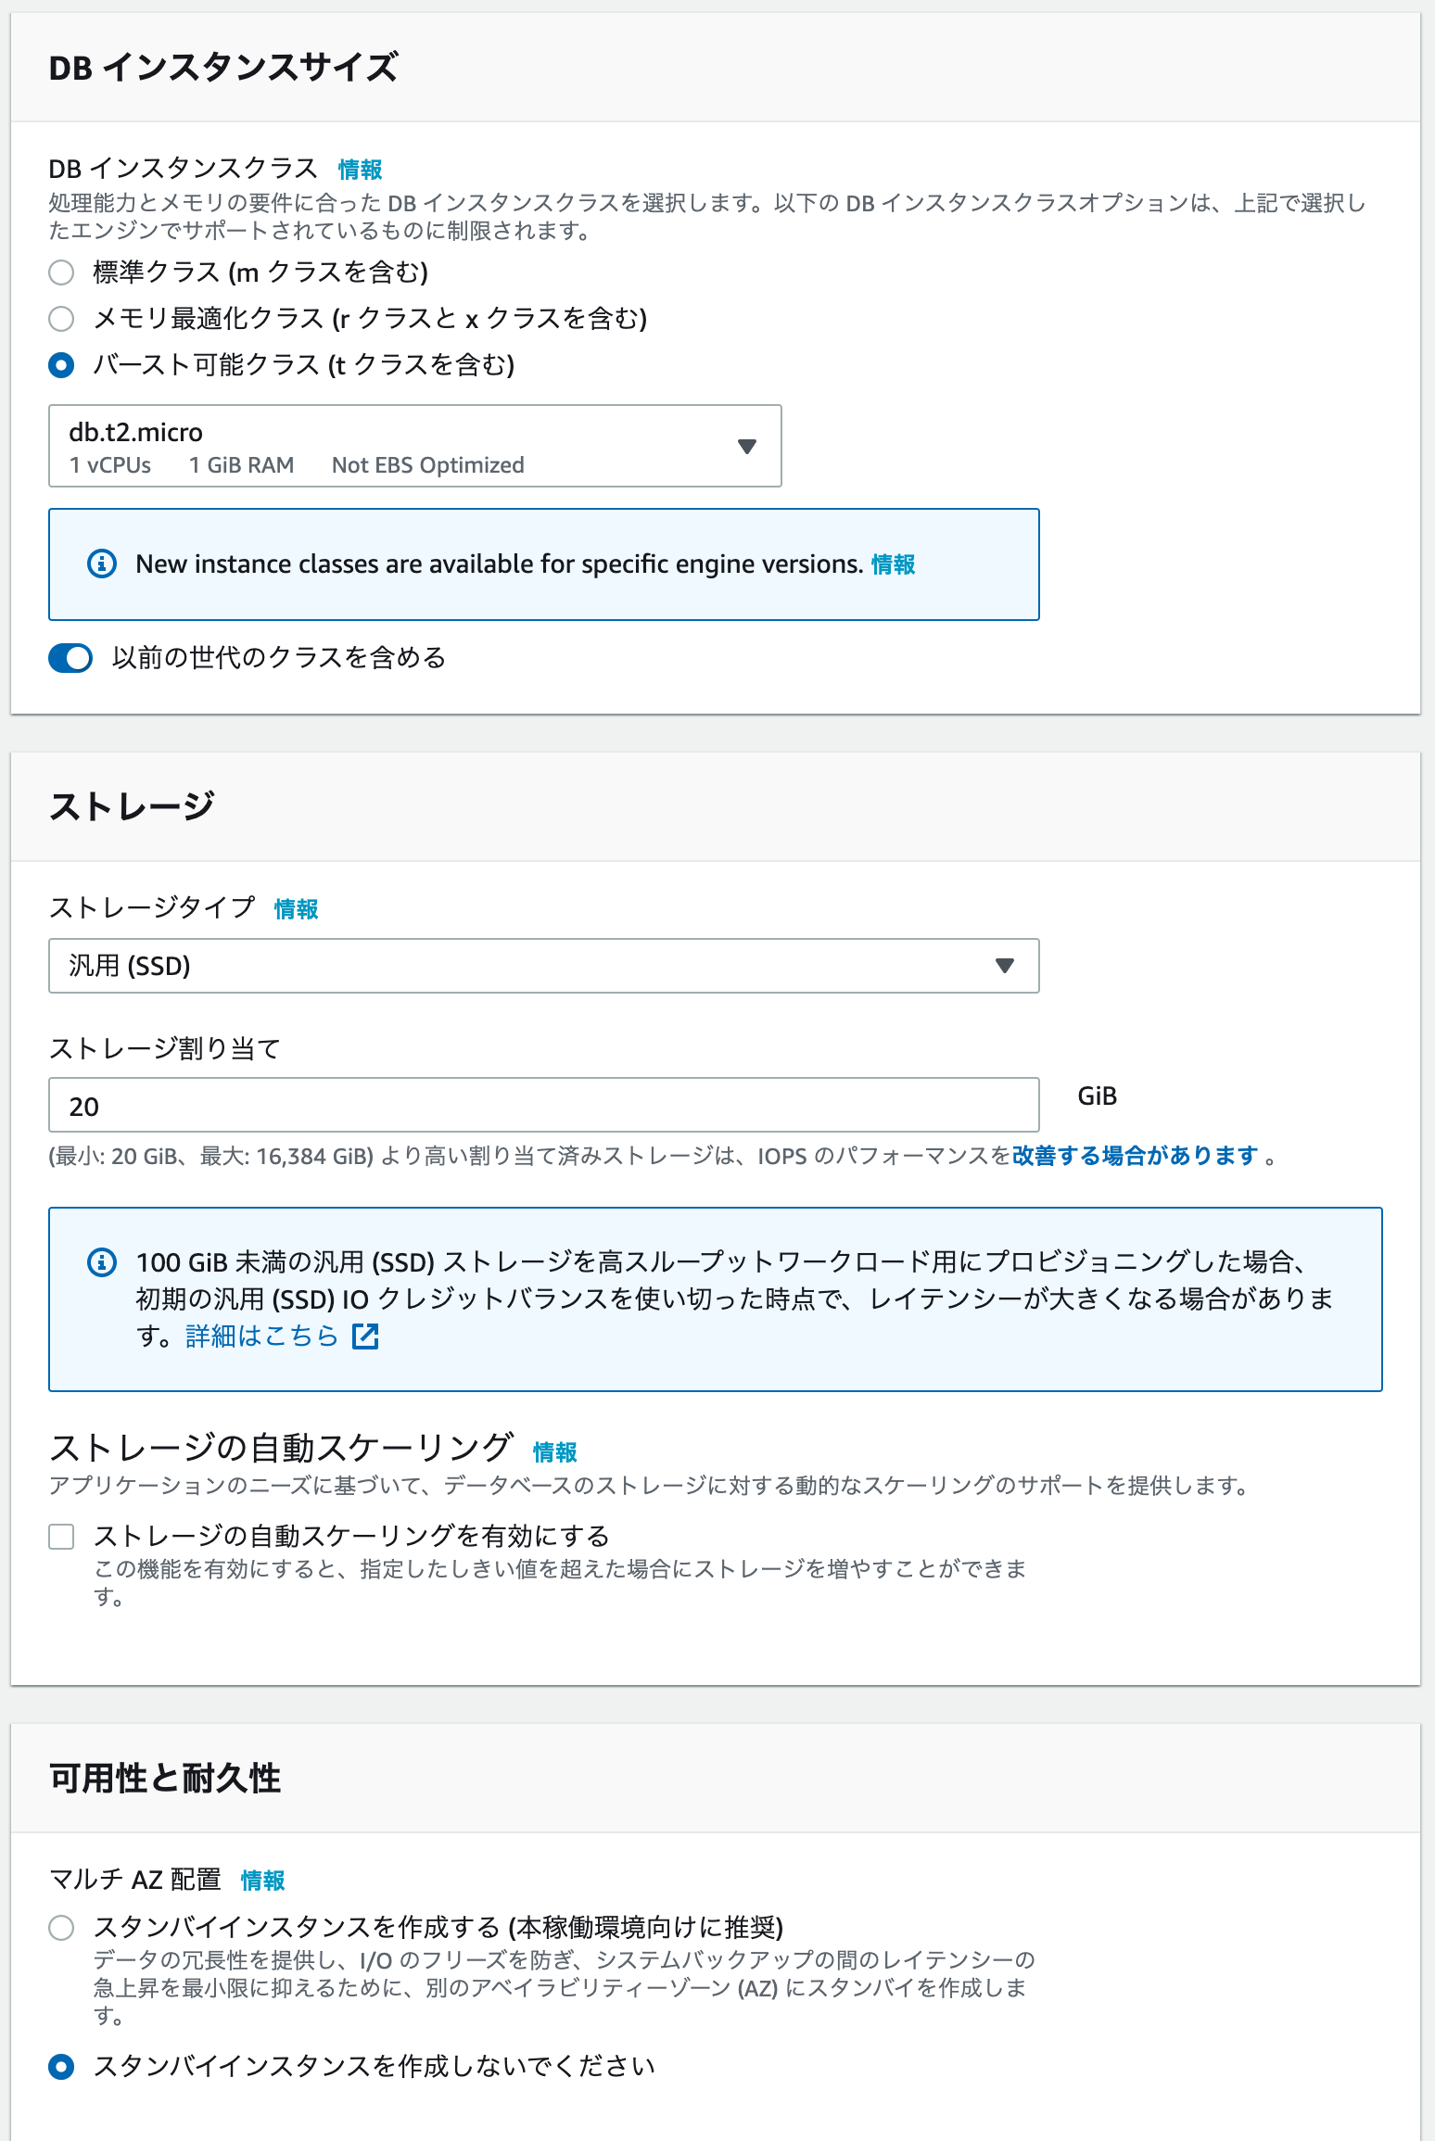This screenshot has width=1435, height=2141.
Task: Select バースト可能クラス radio button
Action: coord(61,365)
